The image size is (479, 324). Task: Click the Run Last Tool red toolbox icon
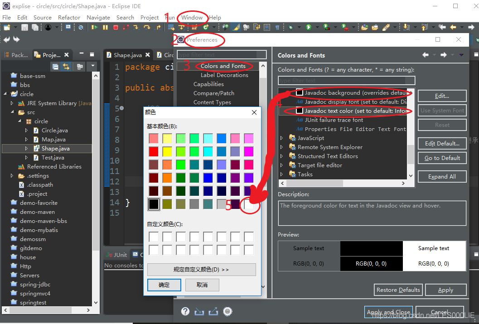coord(345,28)
